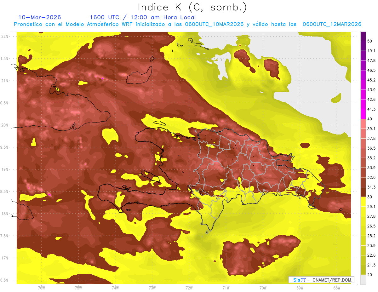Click the olive 20 legend color band

[363, 270]
